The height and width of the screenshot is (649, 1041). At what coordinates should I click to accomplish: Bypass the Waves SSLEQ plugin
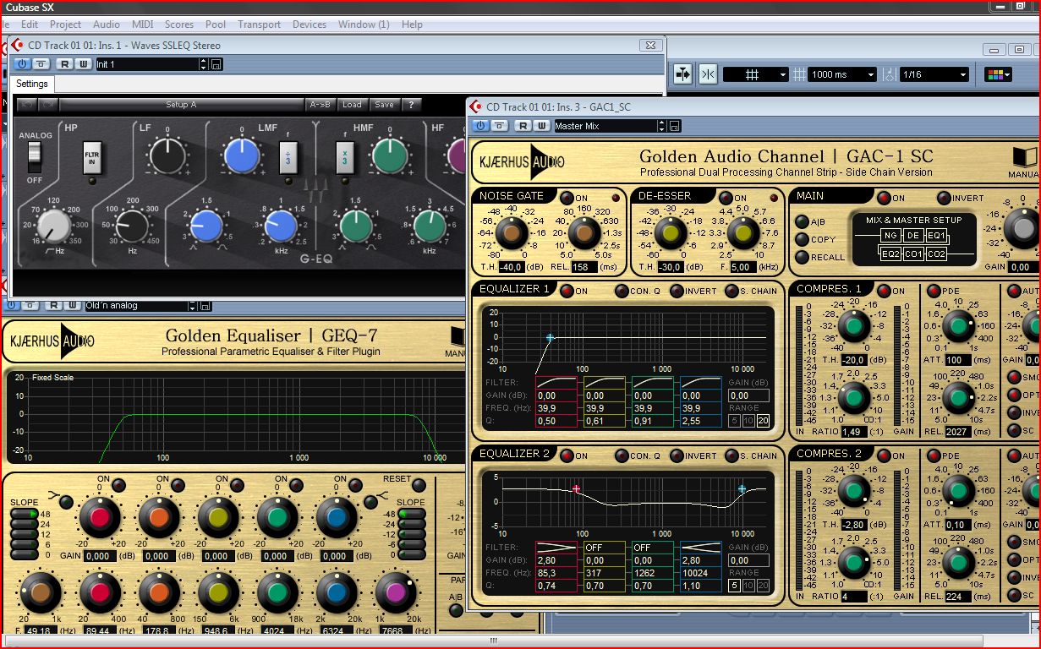[x=40, y=64]
